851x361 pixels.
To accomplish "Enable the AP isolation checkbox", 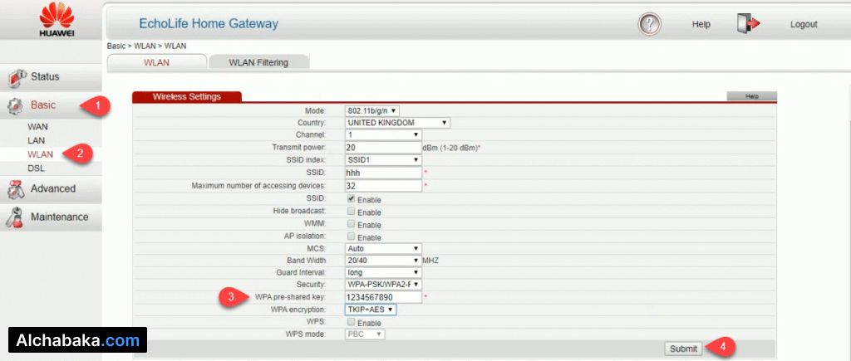I will point(352,237).
